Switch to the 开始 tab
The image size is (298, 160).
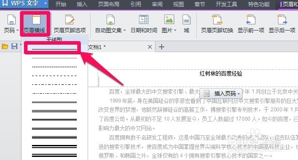click(x=61, y=4)
